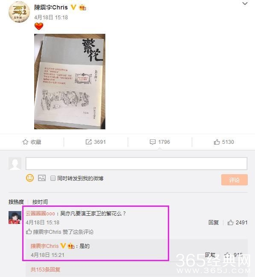Click 回复 on the 云圆圆圆ooo comment

pyautogui.click(x=214, y=222)
